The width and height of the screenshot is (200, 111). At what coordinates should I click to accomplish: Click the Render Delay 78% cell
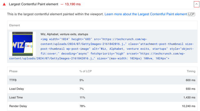[x=82, y=106]
